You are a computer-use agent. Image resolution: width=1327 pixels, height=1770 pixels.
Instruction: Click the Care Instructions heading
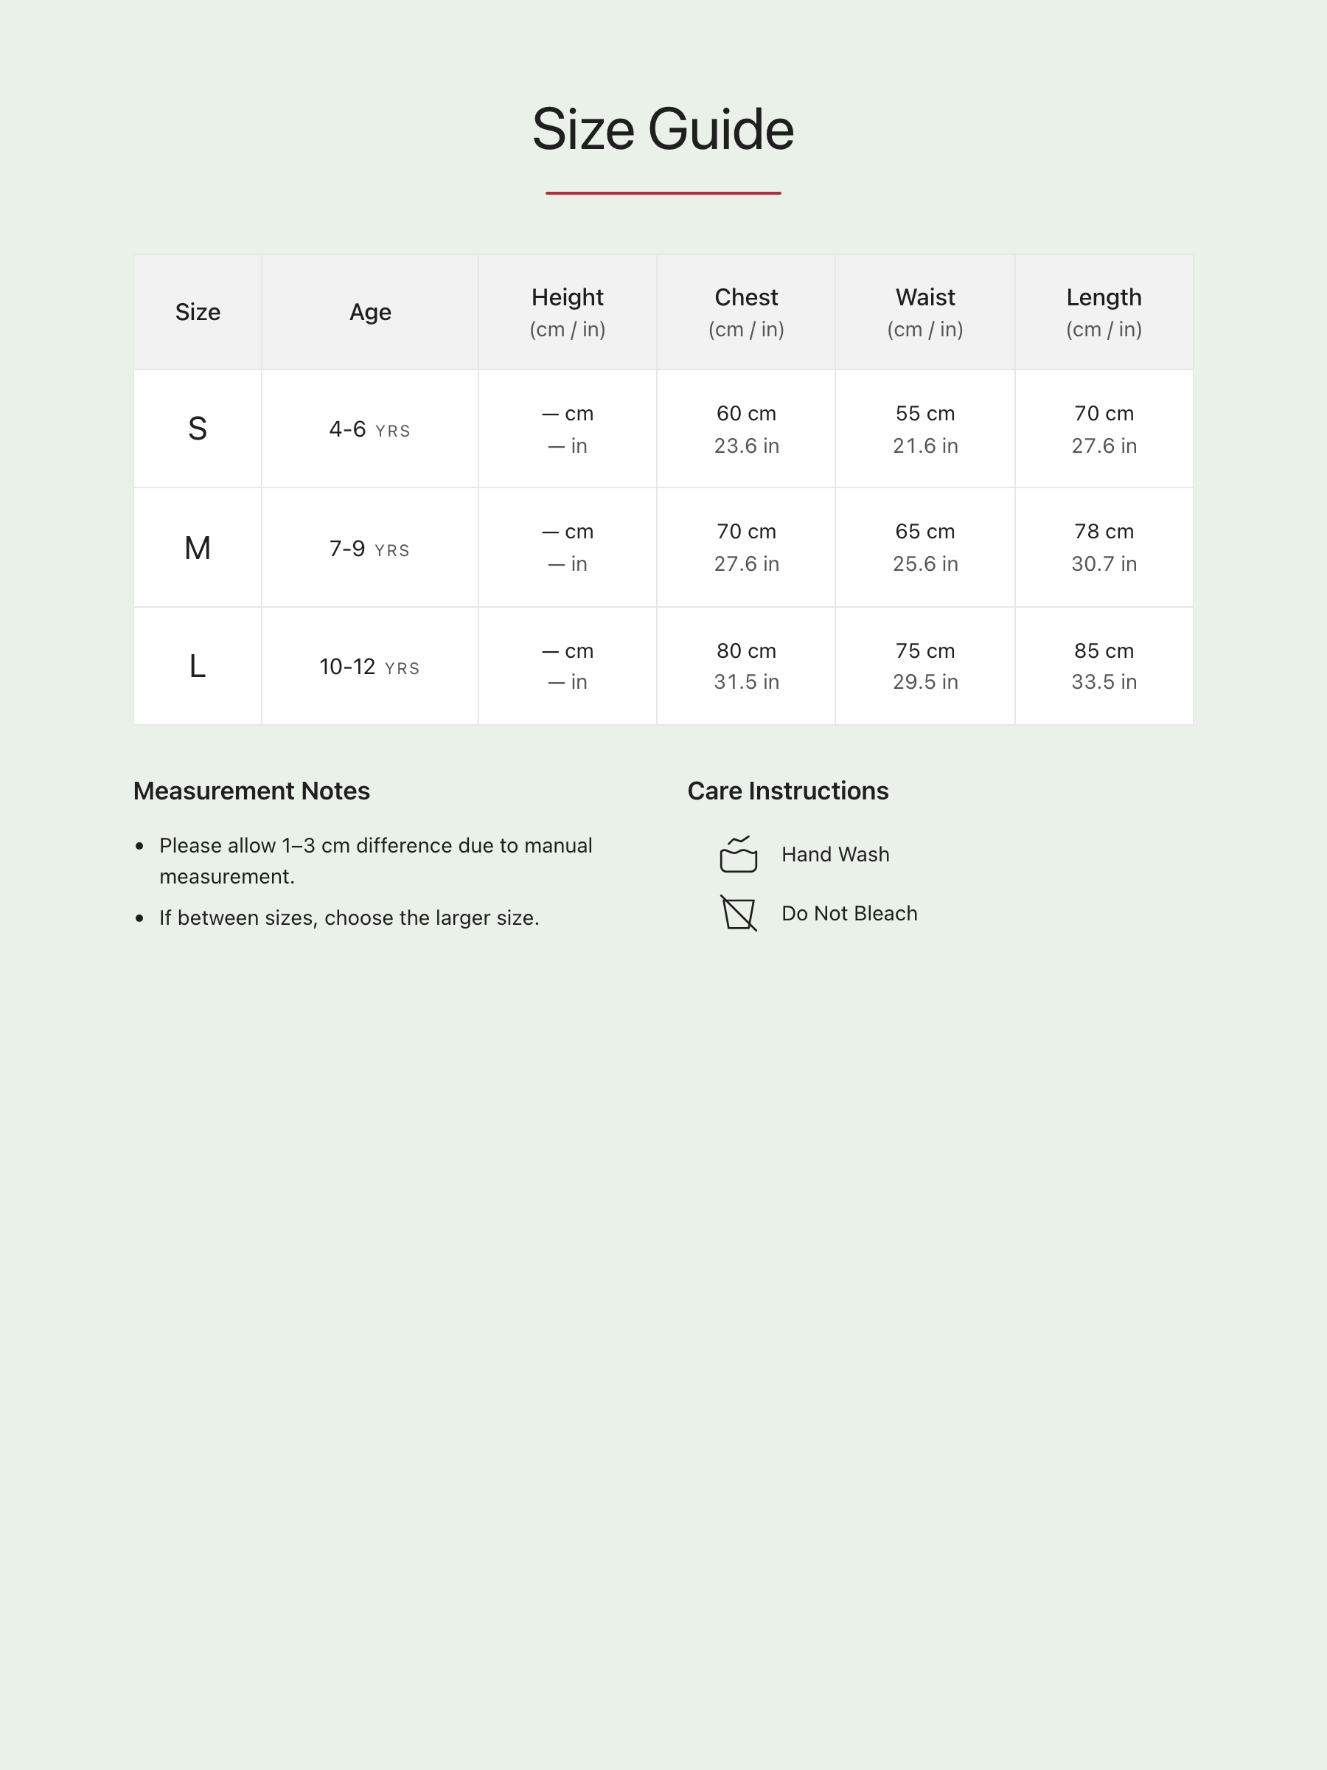[x=788, y=791]
